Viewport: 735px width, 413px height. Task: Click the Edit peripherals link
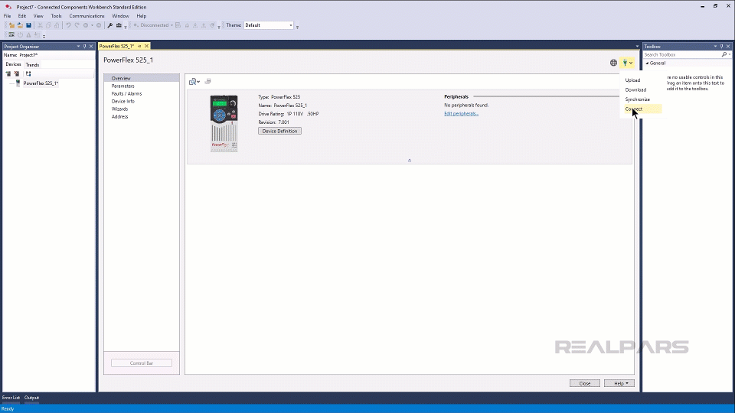click(x=461, y=113)
